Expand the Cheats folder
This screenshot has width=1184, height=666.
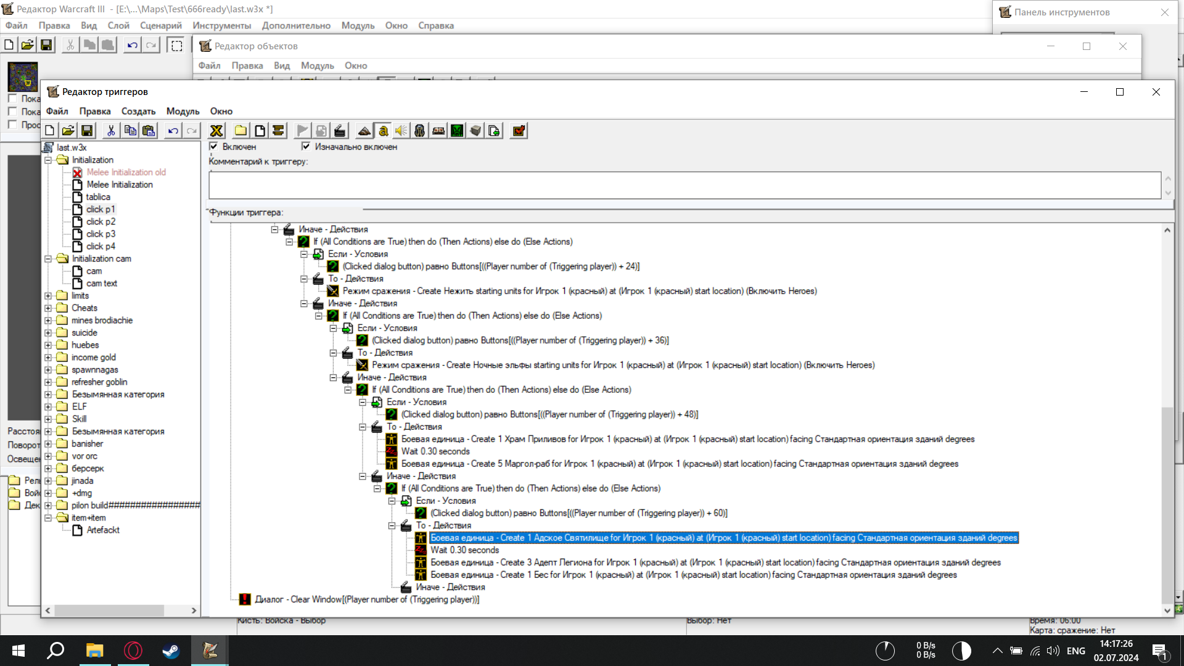[x=48, y=308]
